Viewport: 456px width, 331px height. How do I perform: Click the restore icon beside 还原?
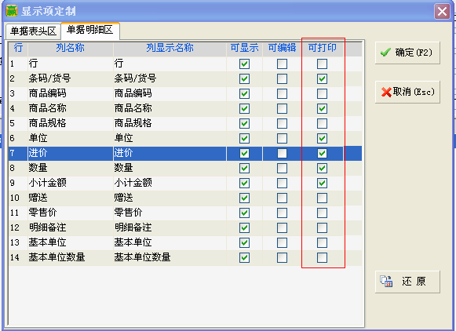(386, 282)
